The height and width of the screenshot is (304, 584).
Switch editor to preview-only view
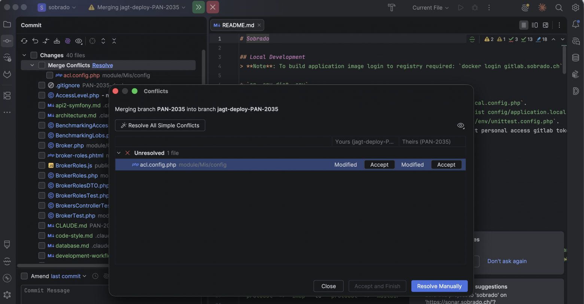point(545,25)
